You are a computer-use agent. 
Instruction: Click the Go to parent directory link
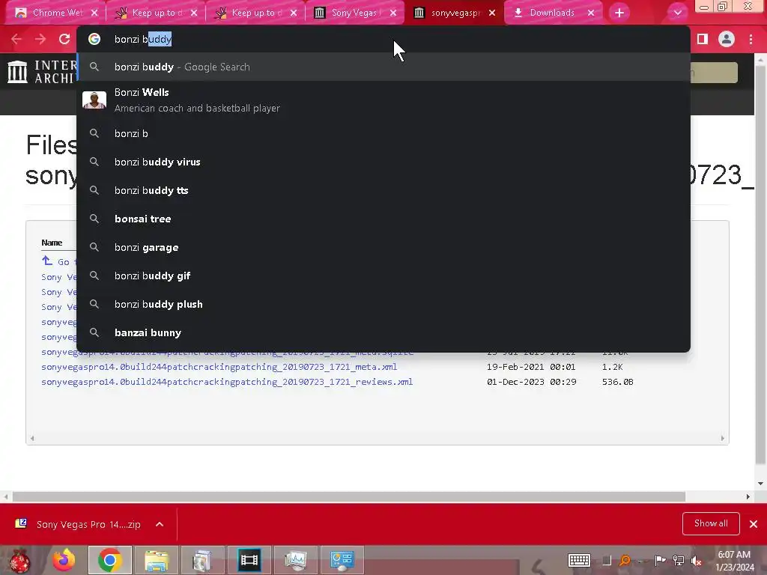(58, 261)
